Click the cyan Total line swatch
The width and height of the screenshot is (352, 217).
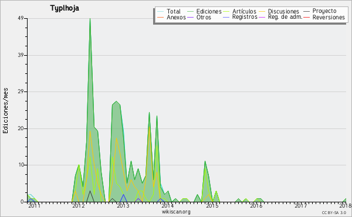(161, 11)
